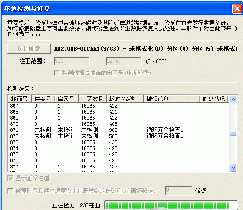Image resolution: width=243 pixels, height=210 pixels.
Task: Click the 耗时 (毫秒) column header
Action: 125,99
